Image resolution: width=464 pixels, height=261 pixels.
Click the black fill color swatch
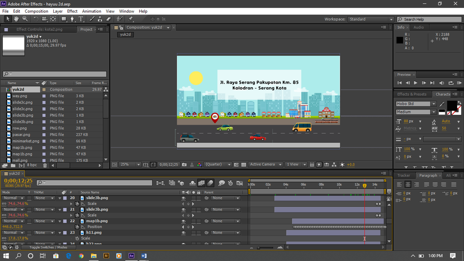[452, 105]
